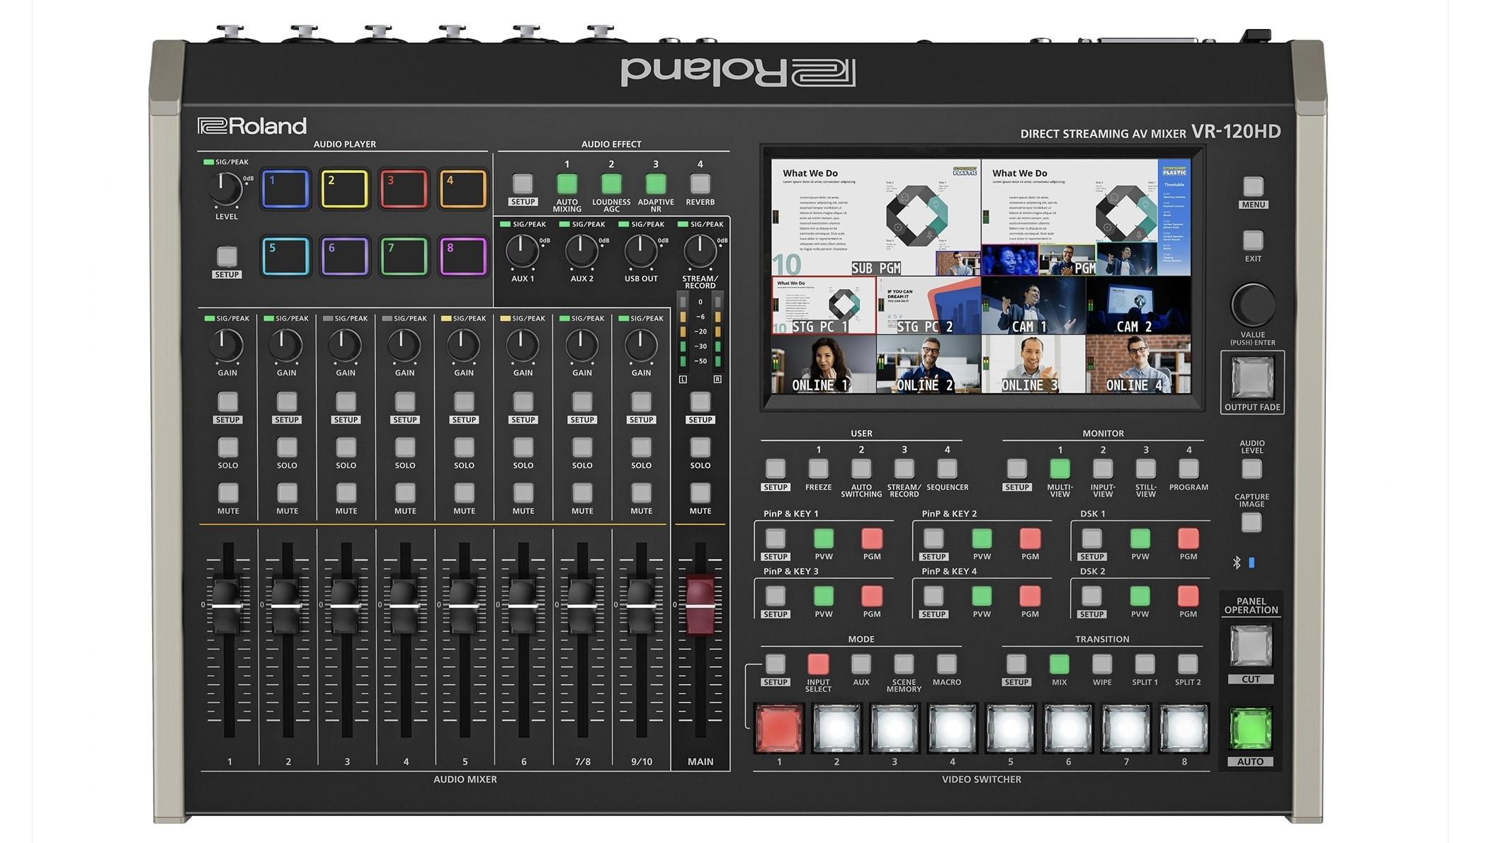Toggle the AUDIO LEVEL button
The image size is (1498, 843).
coord(1252,469)
